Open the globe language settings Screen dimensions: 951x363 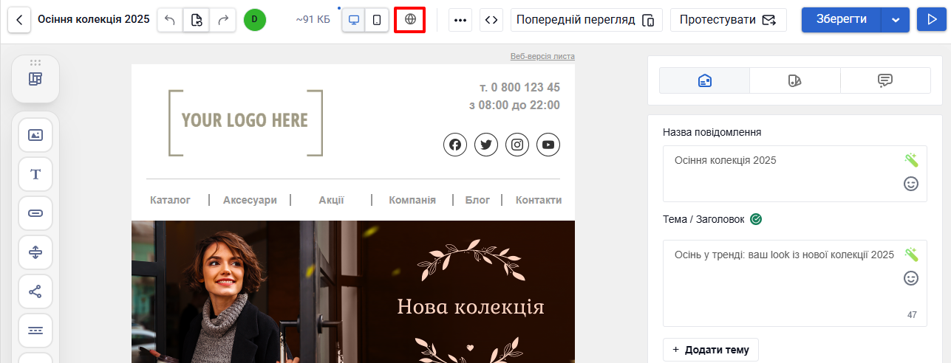pyautogui.click(x=411, y=19)
